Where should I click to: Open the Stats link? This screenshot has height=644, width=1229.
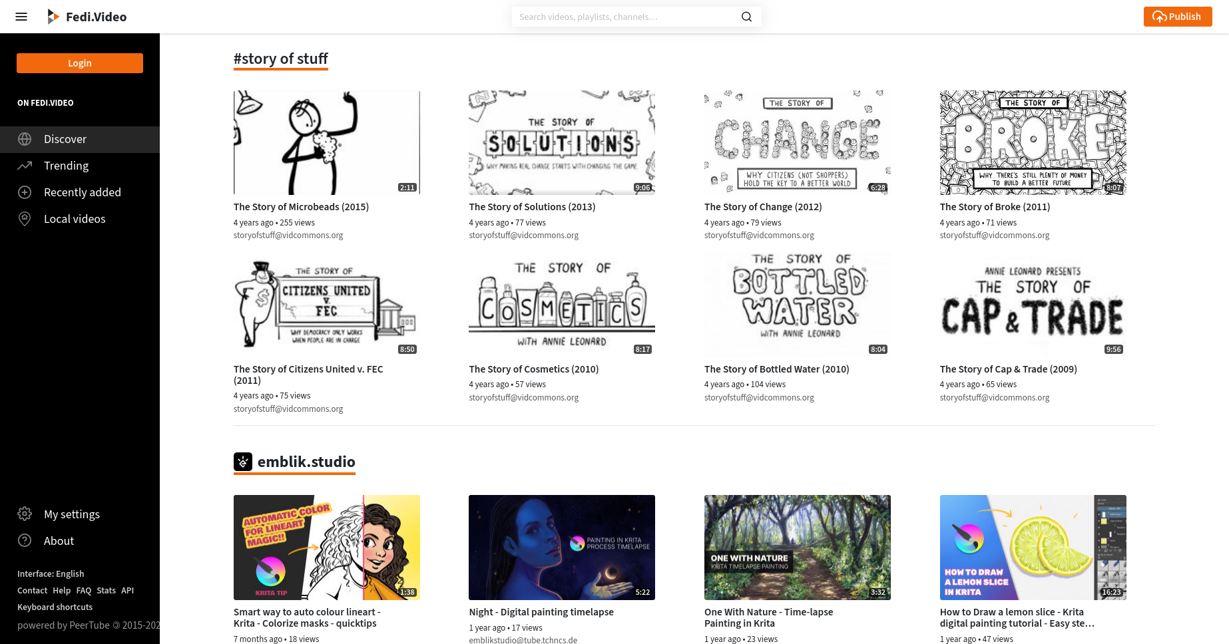pos(106,590)
